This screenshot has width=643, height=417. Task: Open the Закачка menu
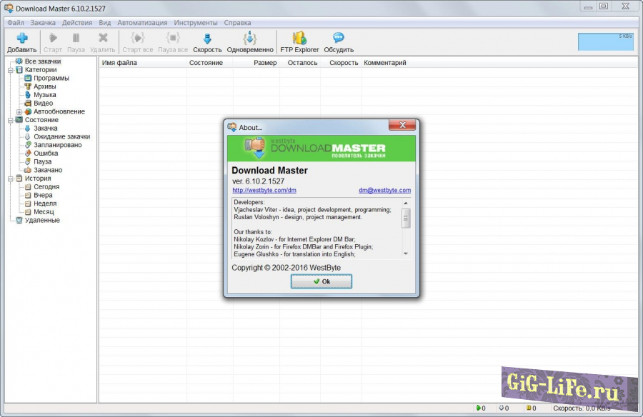tap(43, 23)
